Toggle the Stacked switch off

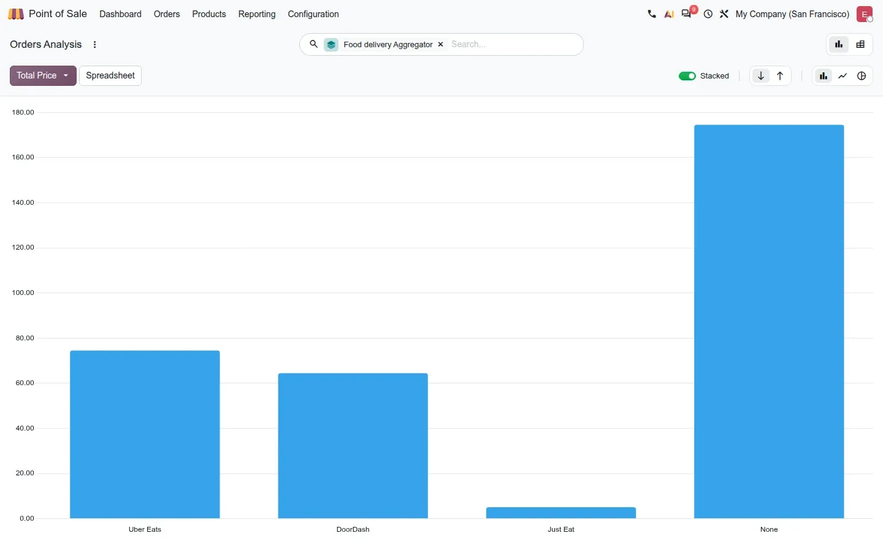pyautogui.click(x=687, y=76)
